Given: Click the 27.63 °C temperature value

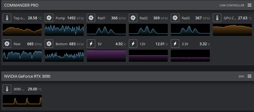Looking at the screenshot, I should (245, 18).
